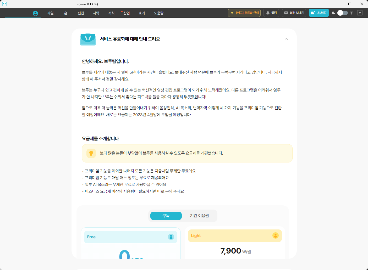This screenshot has width=368, height=270.
Task: Close the Vrew window
Action: [x=362, y=4]
